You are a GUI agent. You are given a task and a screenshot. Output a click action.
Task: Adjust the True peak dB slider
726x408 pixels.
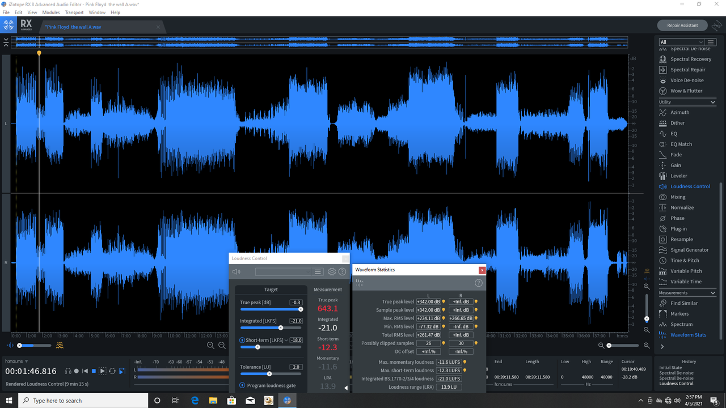tap(271, 309)
